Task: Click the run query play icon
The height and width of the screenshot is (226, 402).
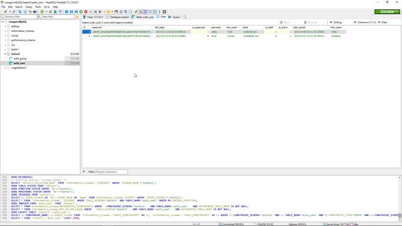Action: click(100, 12)
